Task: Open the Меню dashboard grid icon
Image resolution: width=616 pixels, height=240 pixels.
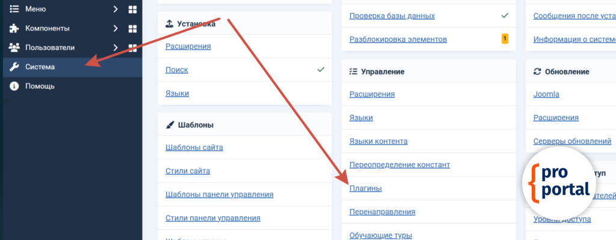Action: (132, 10)
